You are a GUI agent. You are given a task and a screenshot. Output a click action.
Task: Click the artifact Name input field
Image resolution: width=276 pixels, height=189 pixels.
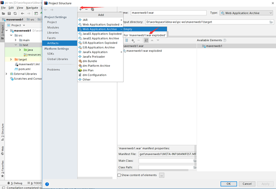point(168,13)
